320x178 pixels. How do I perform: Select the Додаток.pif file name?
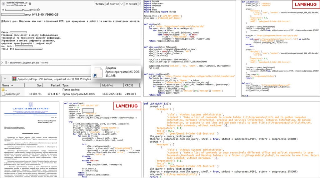point(12,94)
